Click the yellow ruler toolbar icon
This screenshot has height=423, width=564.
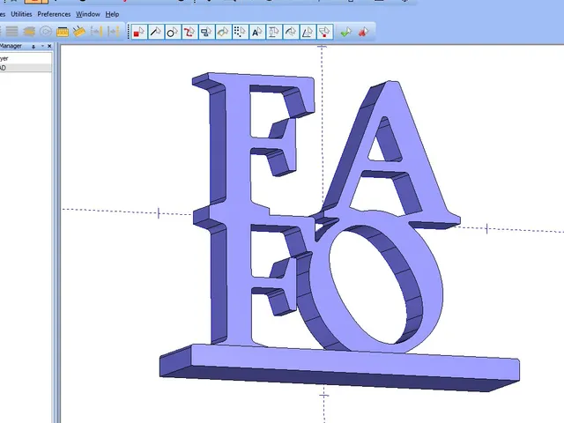(x=63, y=32)
